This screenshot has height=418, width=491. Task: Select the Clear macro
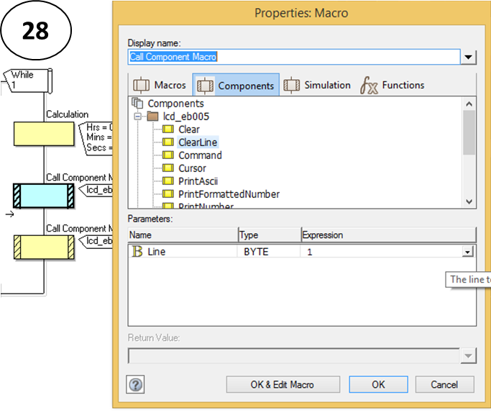[x=189, y=129]
